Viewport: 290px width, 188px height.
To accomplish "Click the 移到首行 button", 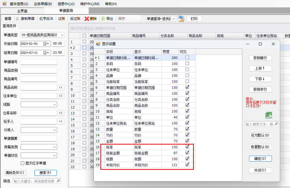I will [x=260, y=58].
